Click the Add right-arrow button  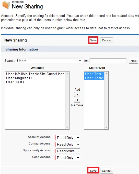(x=77, y=95)
